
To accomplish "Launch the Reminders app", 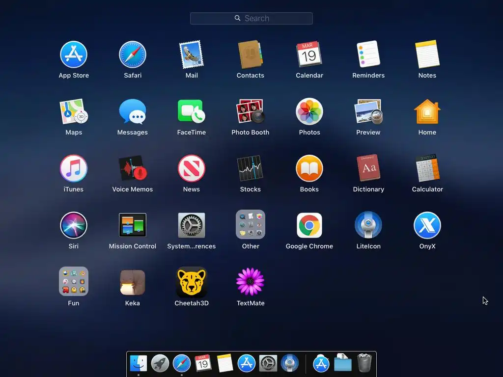I will point(368,54).
